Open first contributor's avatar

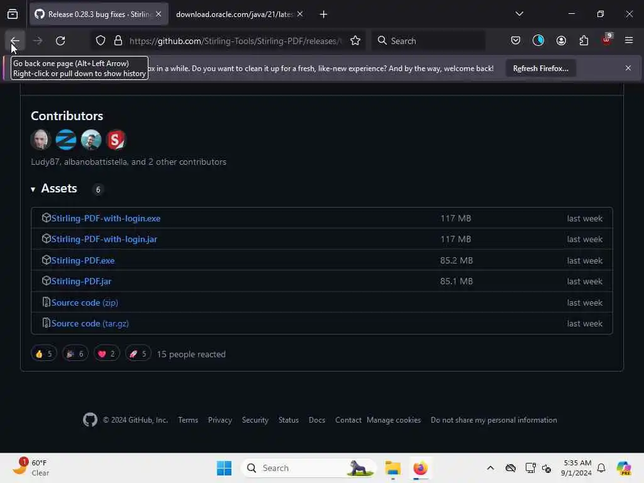(x=41, y=140)
